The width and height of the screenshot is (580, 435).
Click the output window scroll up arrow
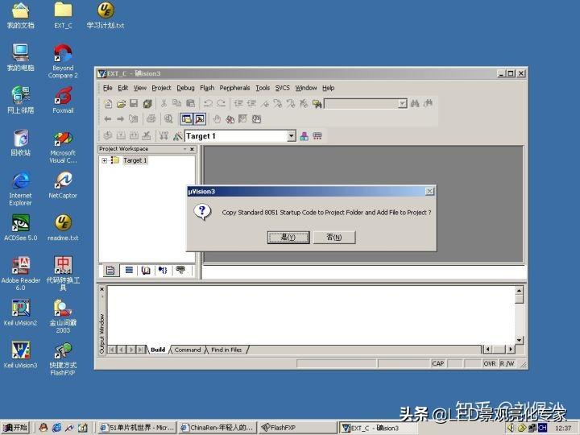click(519, 291)
